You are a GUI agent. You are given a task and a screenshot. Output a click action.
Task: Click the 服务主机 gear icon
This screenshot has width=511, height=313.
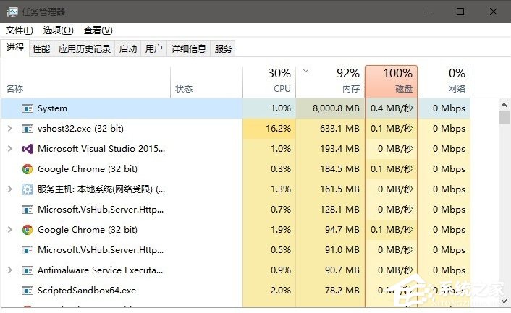[x=28, y=189]
